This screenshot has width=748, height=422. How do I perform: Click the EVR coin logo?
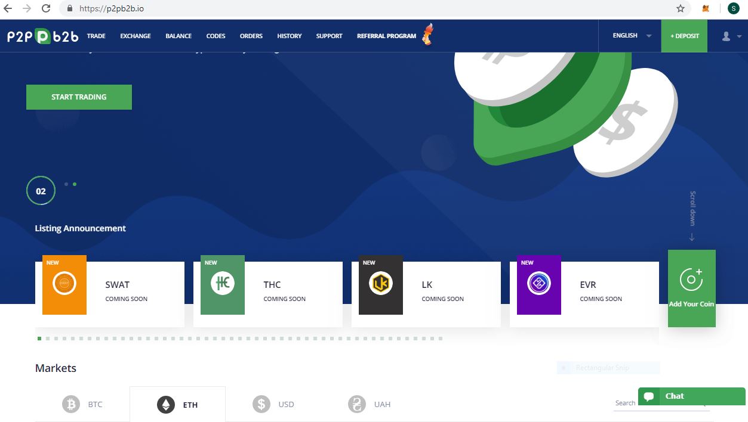pyautogui.click(x=539, y=284)
